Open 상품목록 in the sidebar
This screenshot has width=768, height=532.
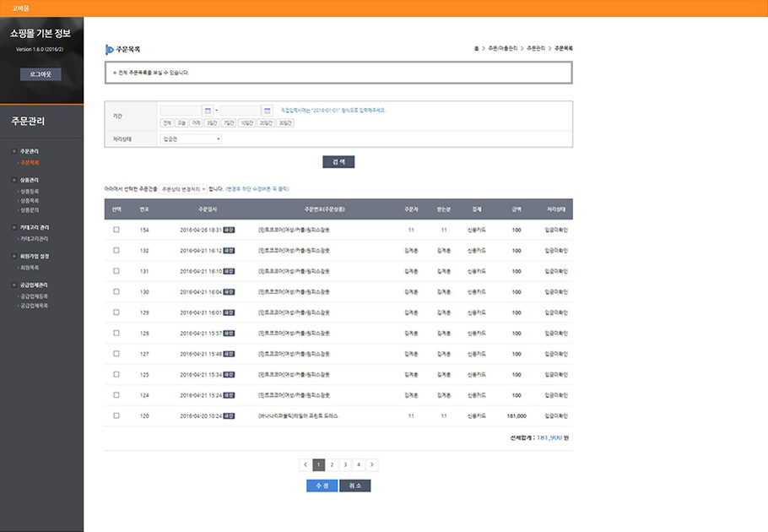[30, 201]
